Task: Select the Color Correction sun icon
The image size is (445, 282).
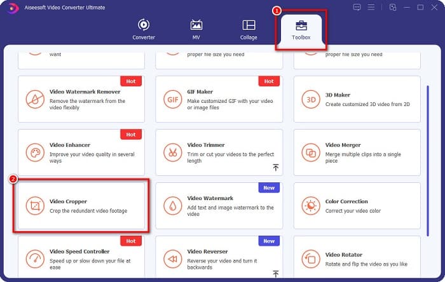Action: point(310,206)
